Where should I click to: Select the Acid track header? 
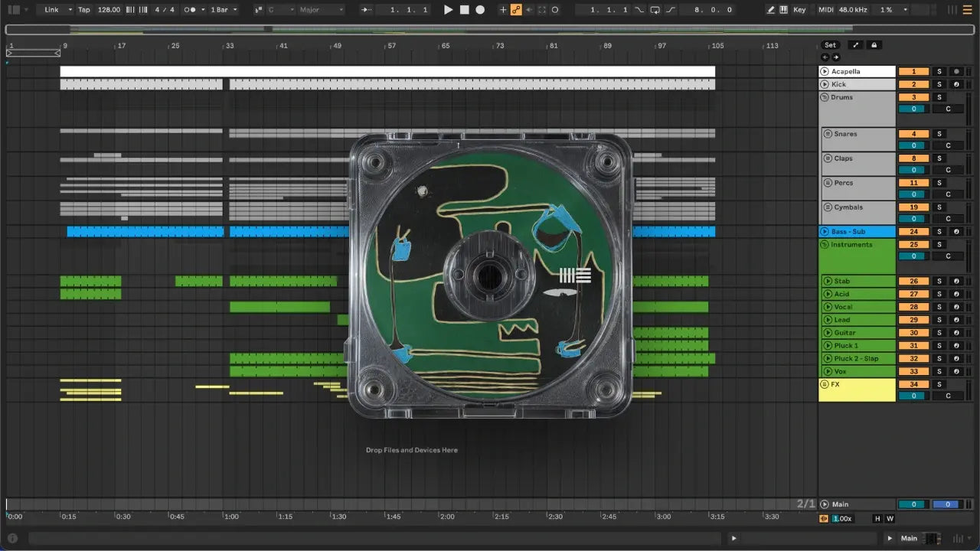point(857,294)
